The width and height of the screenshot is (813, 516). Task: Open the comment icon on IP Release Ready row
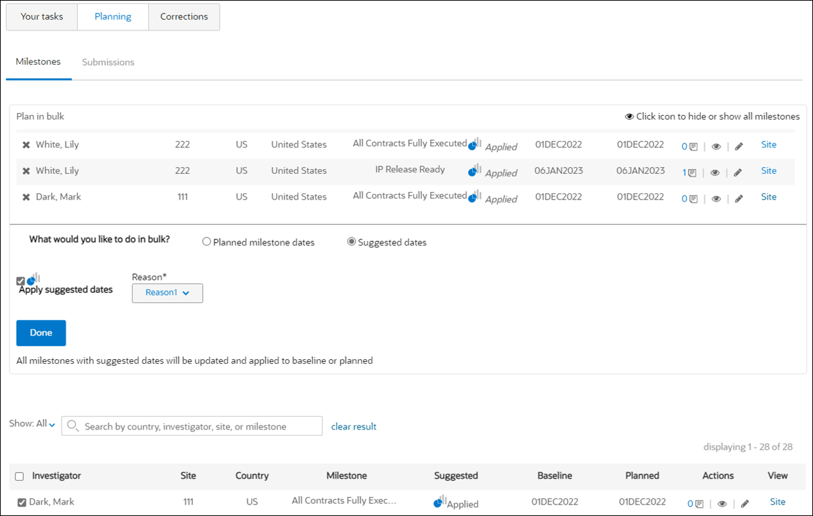[x=692, y=172]
